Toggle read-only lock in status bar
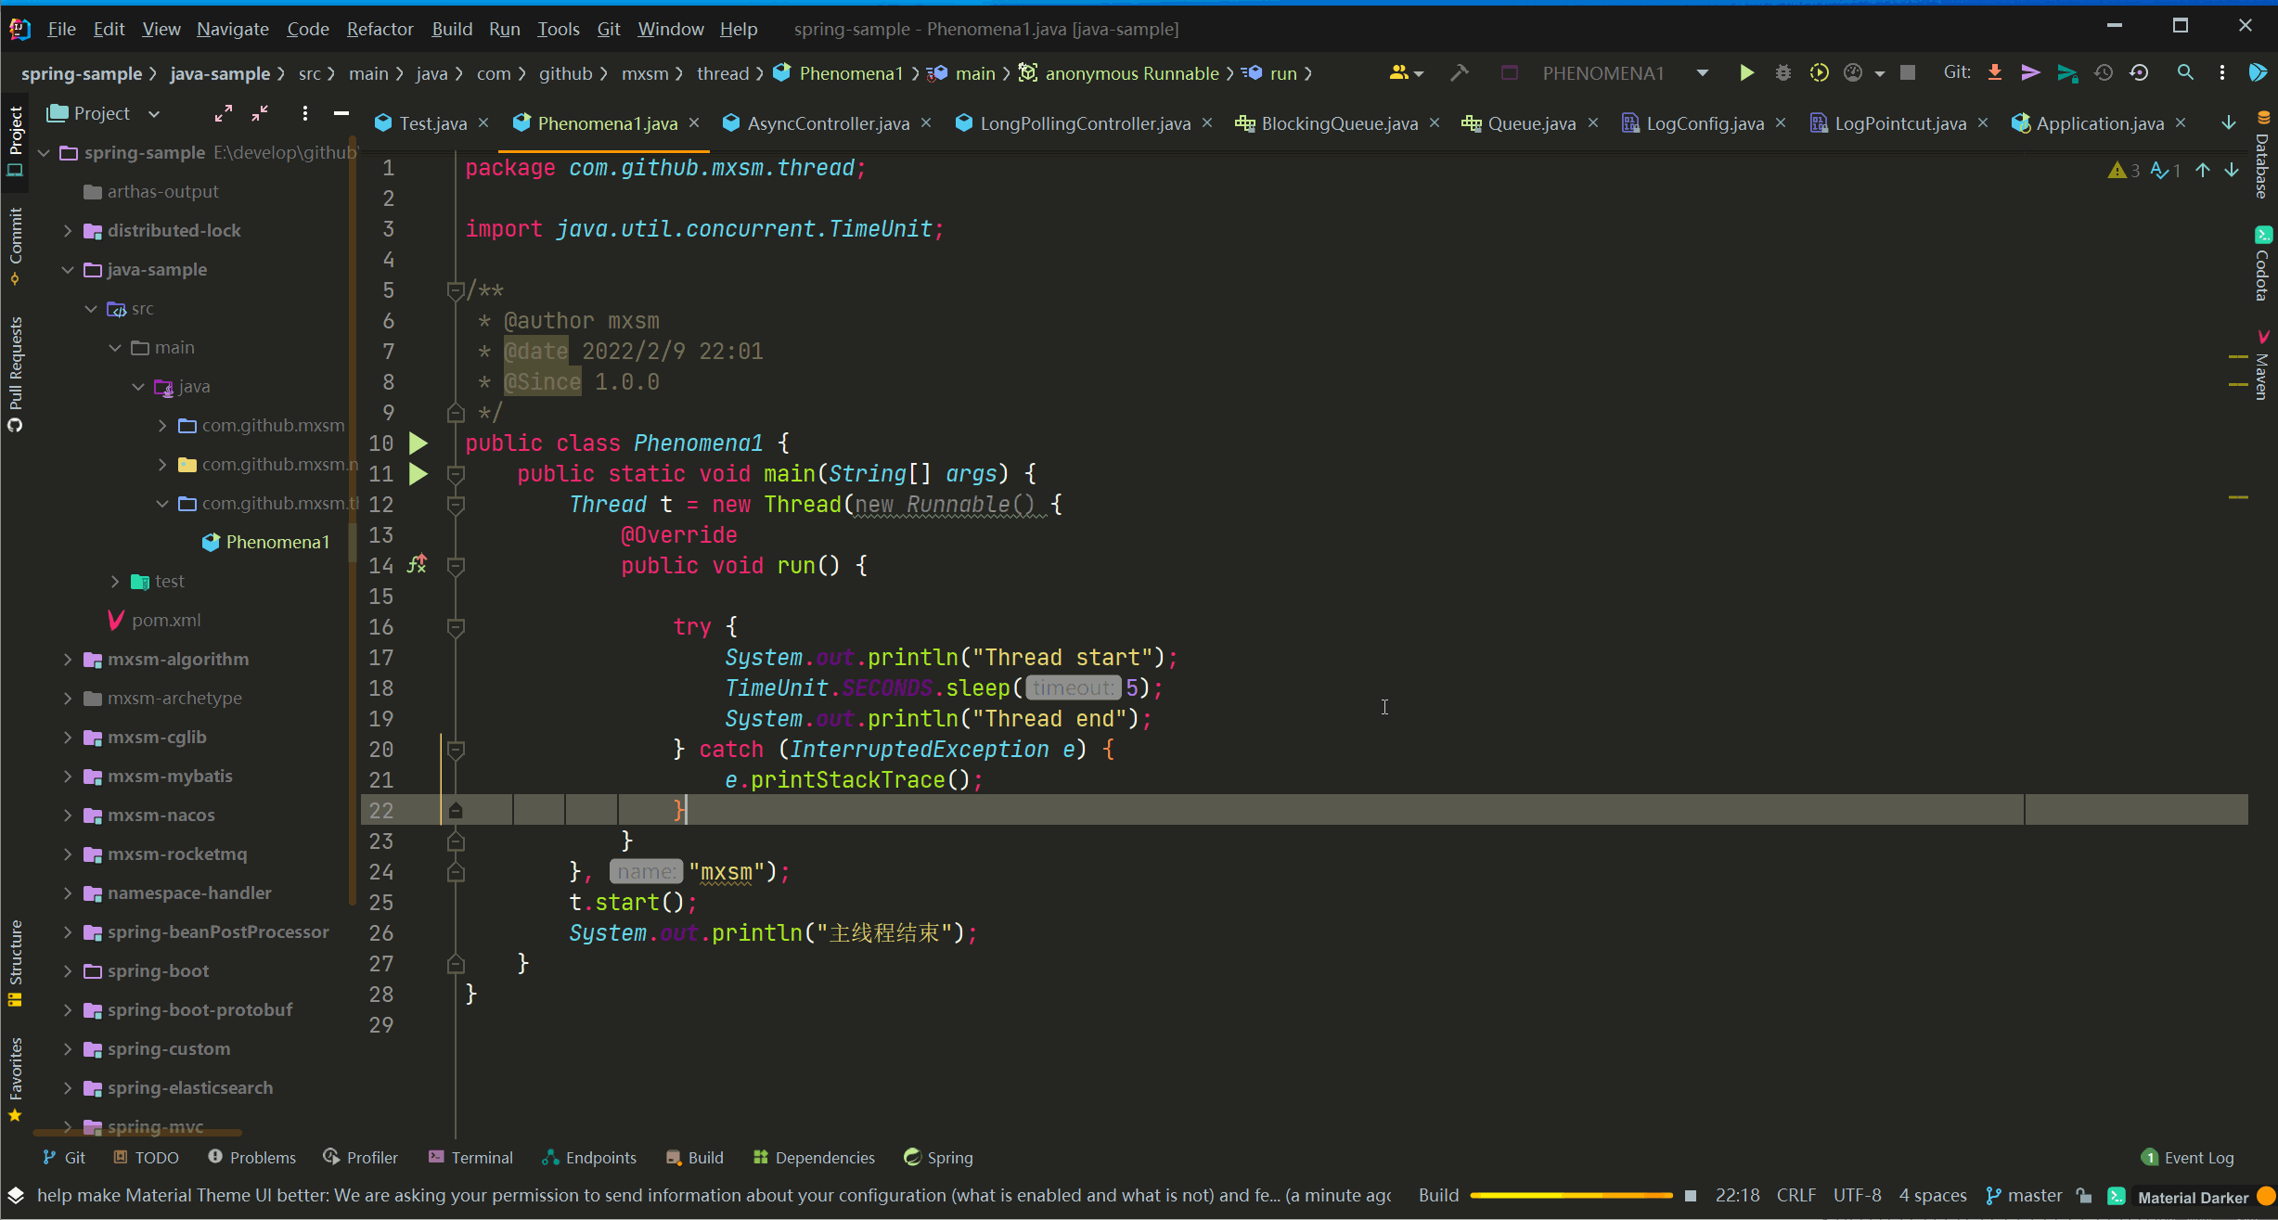This screenshot has width=2278, height=1220. pyautogui.click(x=2084, y=1196)
